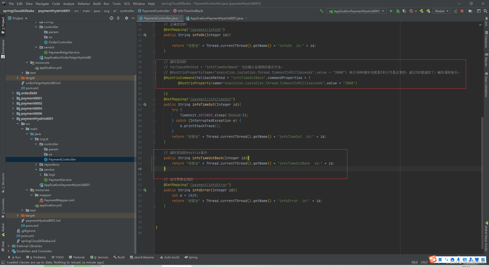The width and height of the screenshot is (489, 267).
Task: Select PaymentFeignService in tree
Action: point(64,52)
